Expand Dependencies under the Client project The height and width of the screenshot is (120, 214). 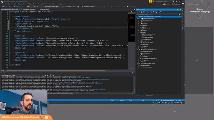(139, 22)
